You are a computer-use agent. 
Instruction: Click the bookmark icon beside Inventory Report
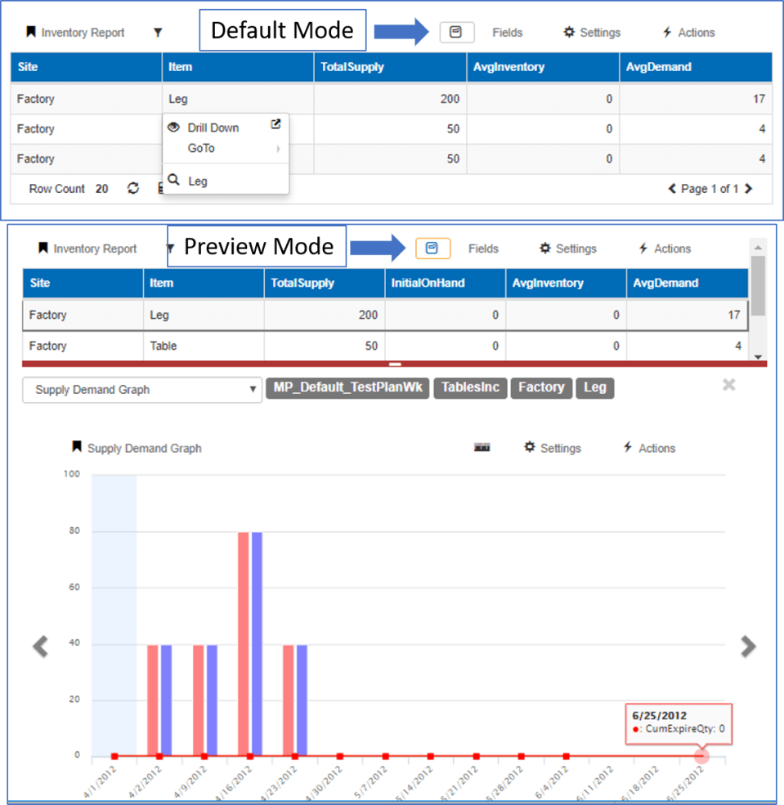pyautogui.click(x=33, y=33)
